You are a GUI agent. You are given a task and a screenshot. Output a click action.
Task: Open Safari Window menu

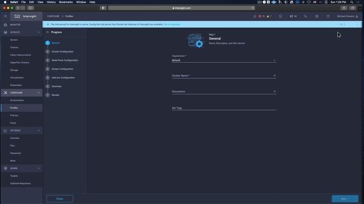coord(81,2)
